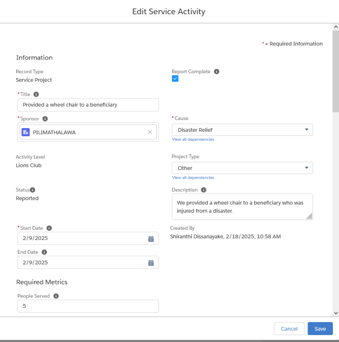Click the Status info icon
Image resolution: width=339 pixels, height=342 pixels.
[32, 190]
